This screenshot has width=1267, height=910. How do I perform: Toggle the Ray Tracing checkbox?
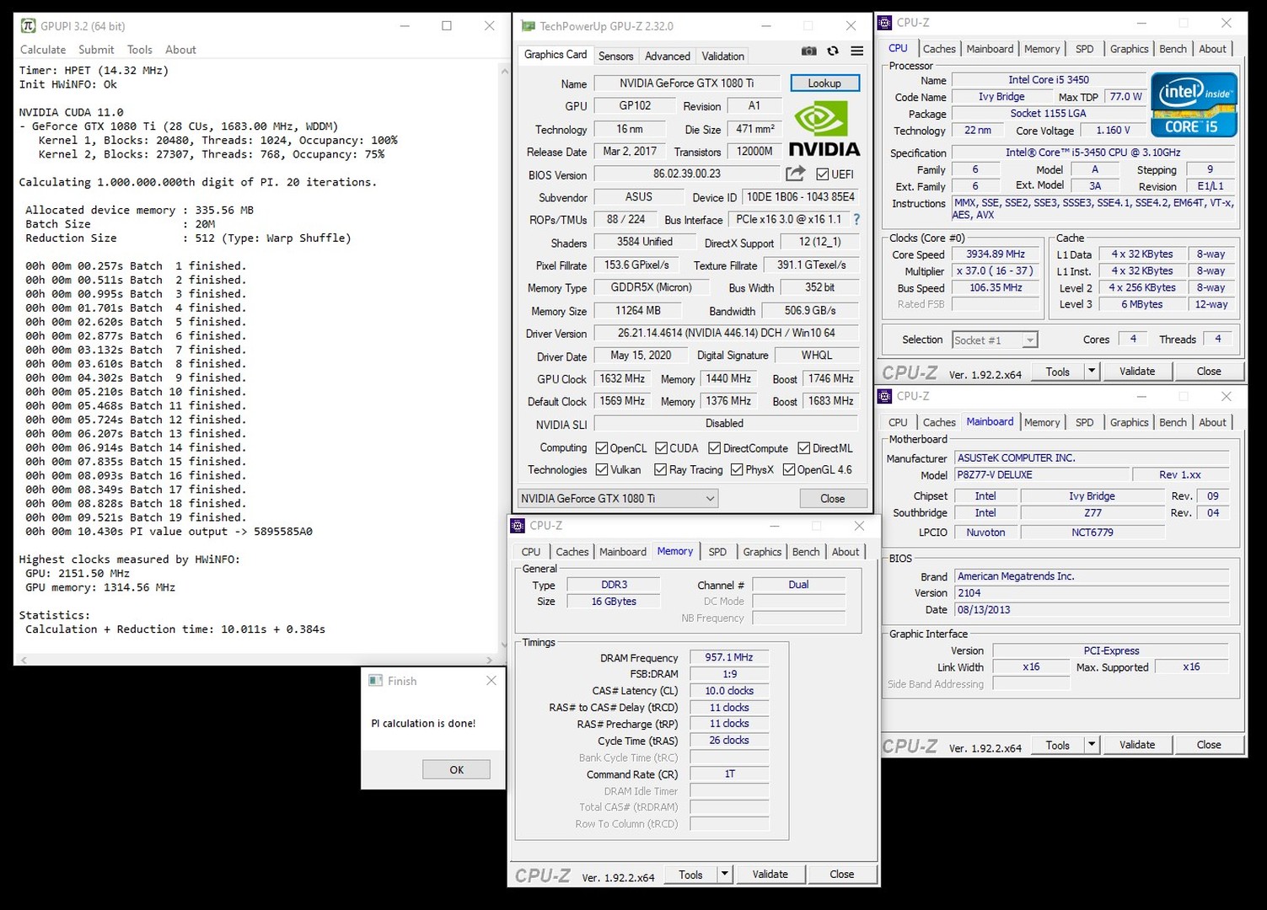[660, 469]
